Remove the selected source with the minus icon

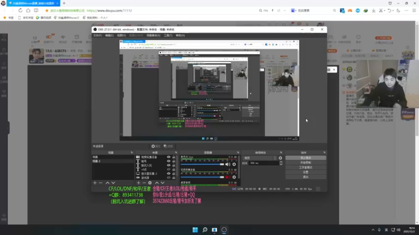tap(145, 183)
